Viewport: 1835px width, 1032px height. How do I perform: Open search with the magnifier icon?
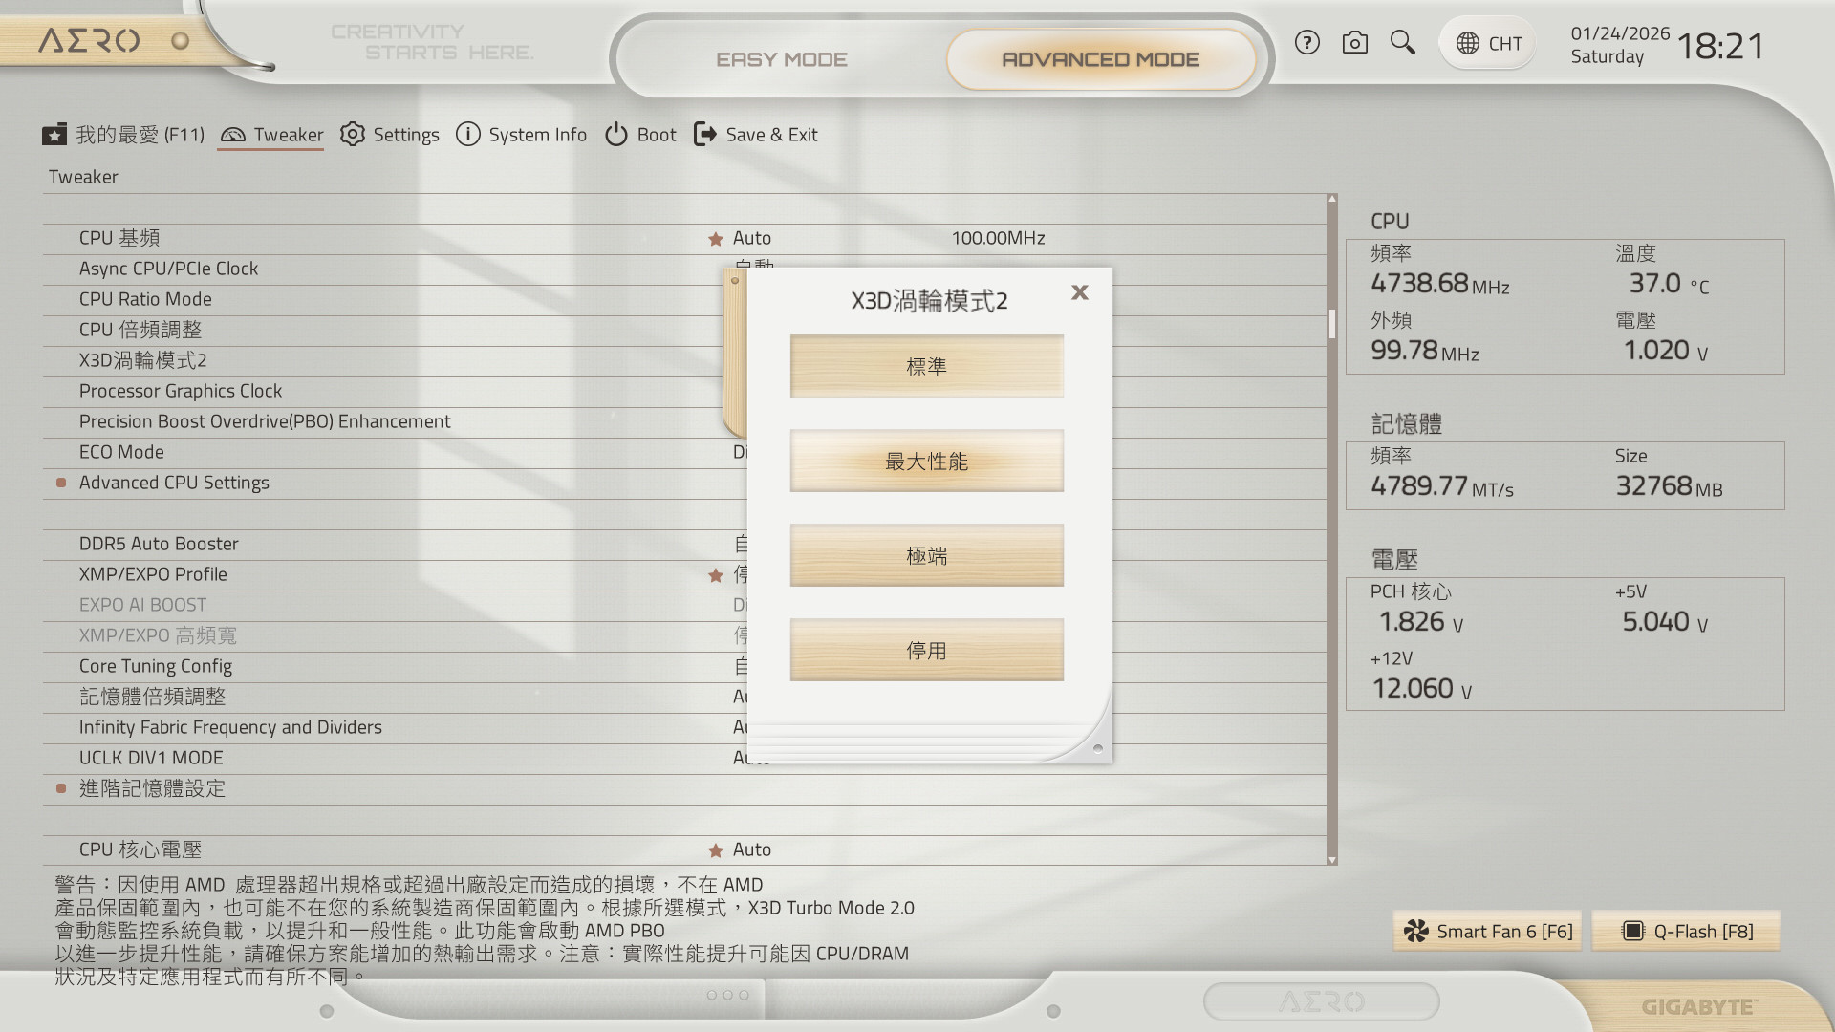tap(1402, 43)
